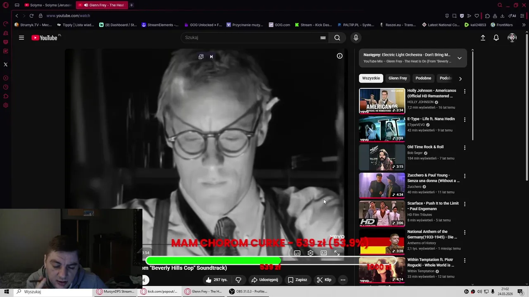
Task: Open the Opera AI assistant icon in toolbar
Action: point(512,16)
